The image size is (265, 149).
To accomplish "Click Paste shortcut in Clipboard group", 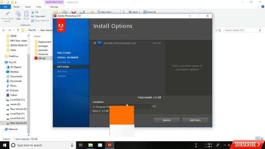I will pos(40,20).
